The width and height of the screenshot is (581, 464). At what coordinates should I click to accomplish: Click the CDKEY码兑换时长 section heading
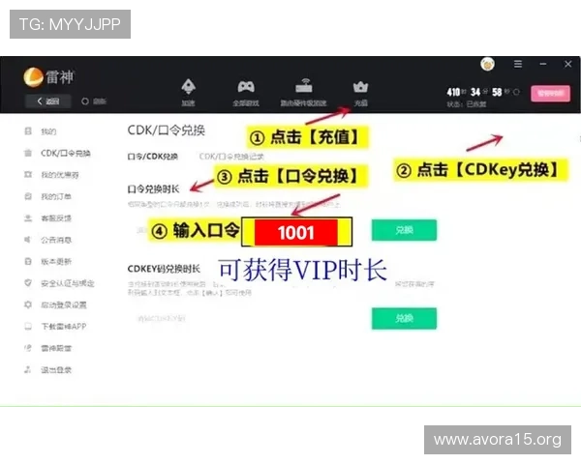coord(164,269)
